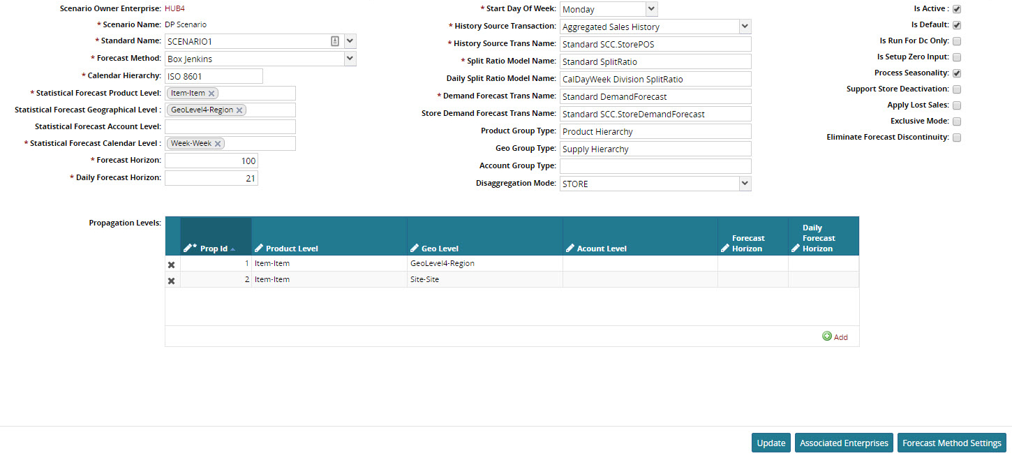Click the green plus Add icon
The image size is (1012, 458).
(827, 336)
